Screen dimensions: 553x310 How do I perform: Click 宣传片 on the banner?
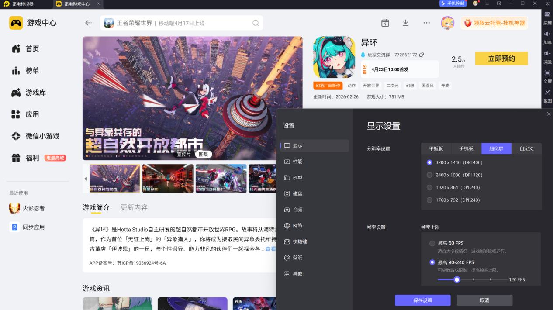click(184, 154)
